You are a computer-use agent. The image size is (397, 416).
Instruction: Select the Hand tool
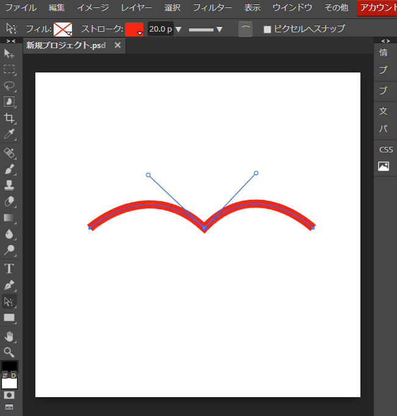(9, 336)
